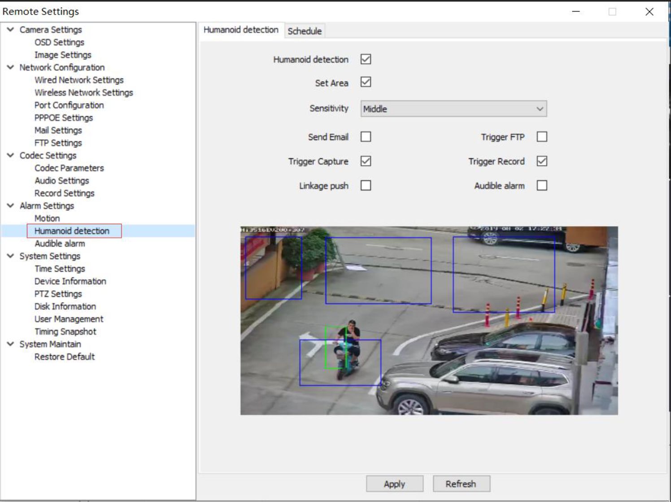Image resolution: width=671 pixels, height=502 pixels.
Task: Collapse the Alarm Settings section chevron
Action: point(10,205)
